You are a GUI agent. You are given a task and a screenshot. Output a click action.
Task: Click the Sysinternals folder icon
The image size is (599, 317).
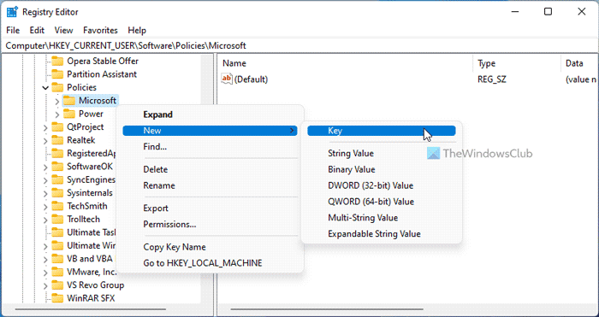point(57,193)
